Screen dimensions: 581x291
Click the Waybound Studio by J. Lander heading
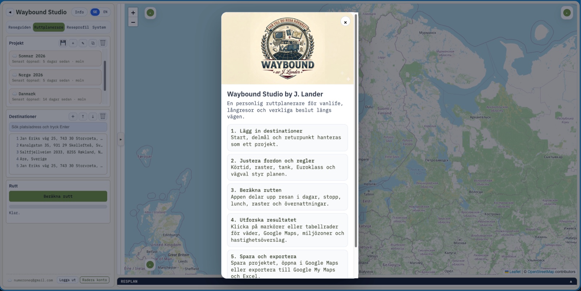[x=275, y=94]
